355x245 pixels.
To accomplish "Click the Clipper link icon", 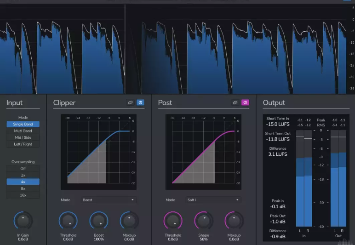I will pos(130,103).
